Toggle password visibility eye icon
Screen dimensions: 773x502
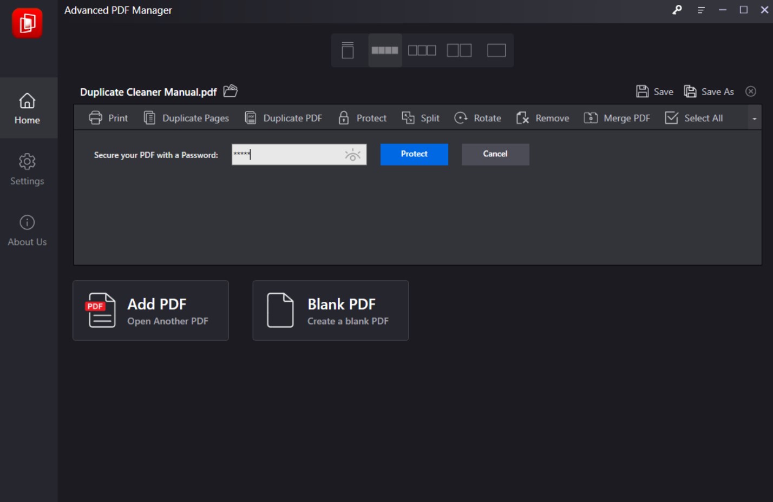352,155
